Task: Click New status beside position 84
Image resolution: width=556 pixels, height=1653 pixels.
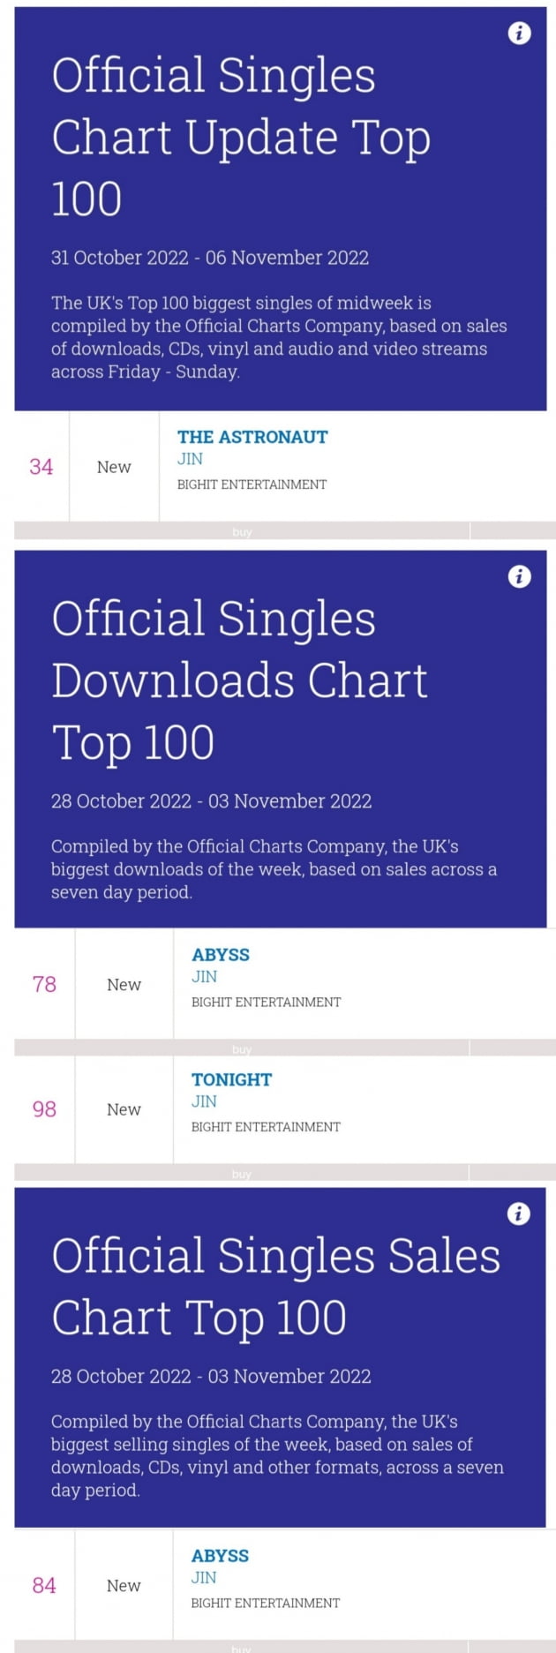Action: coord(124,1586)
